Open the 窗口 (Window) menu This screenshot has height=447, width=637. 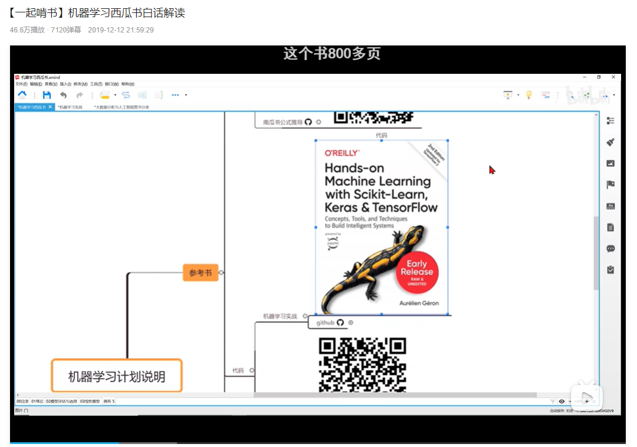(x=111, y=84)
